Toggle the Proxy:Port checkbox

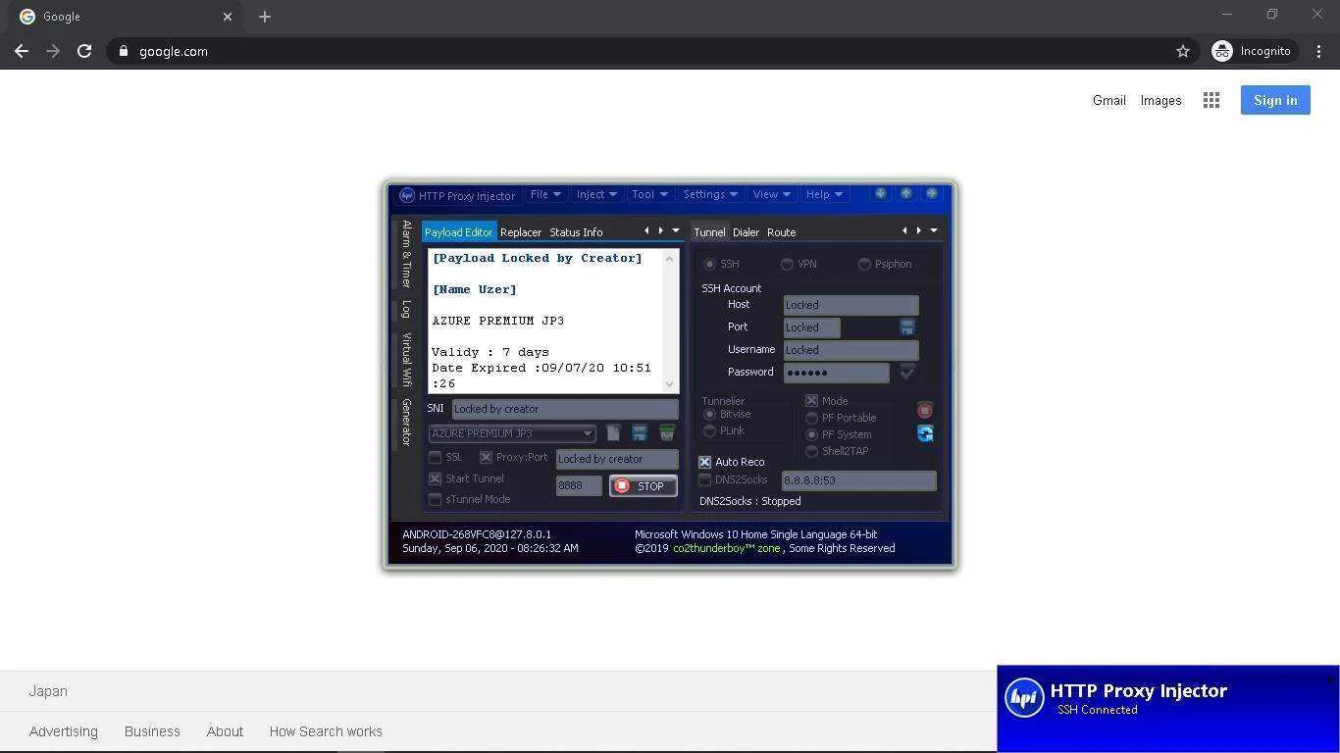[486, 457]
